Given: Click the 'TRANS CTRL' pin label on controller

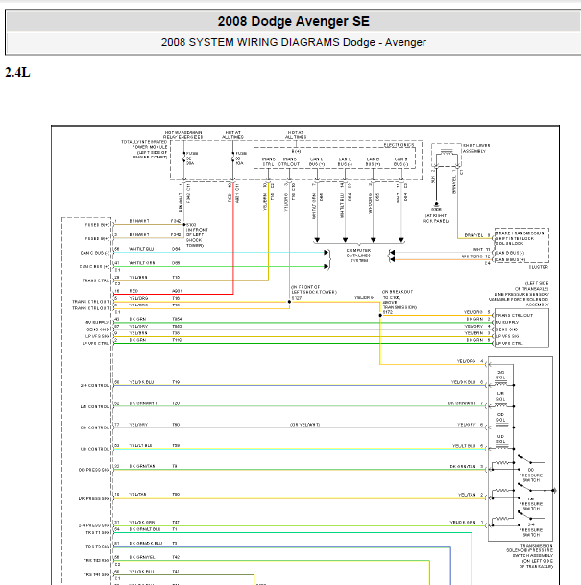Looking at the screenshot, I should pos(96,280).
